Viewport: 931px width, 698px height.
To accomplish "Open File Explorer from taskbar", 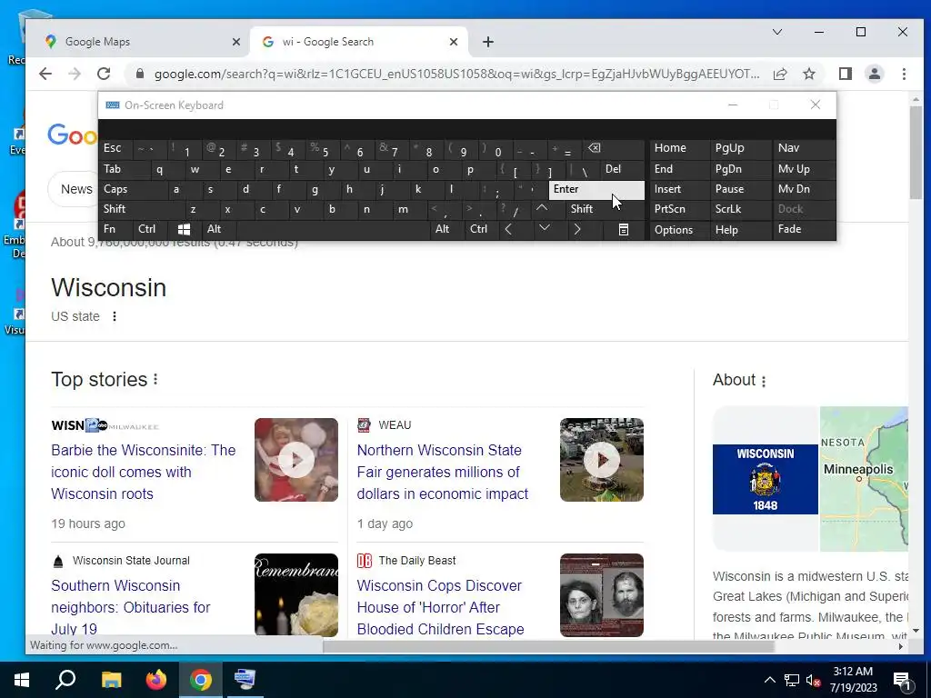I will (111, 680).
